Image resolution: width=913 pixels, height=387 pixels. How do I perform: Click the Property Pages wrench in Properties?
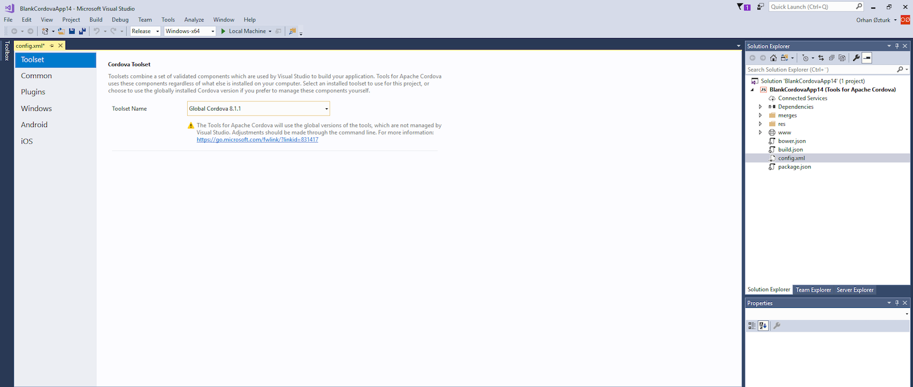tap(777, 326)
